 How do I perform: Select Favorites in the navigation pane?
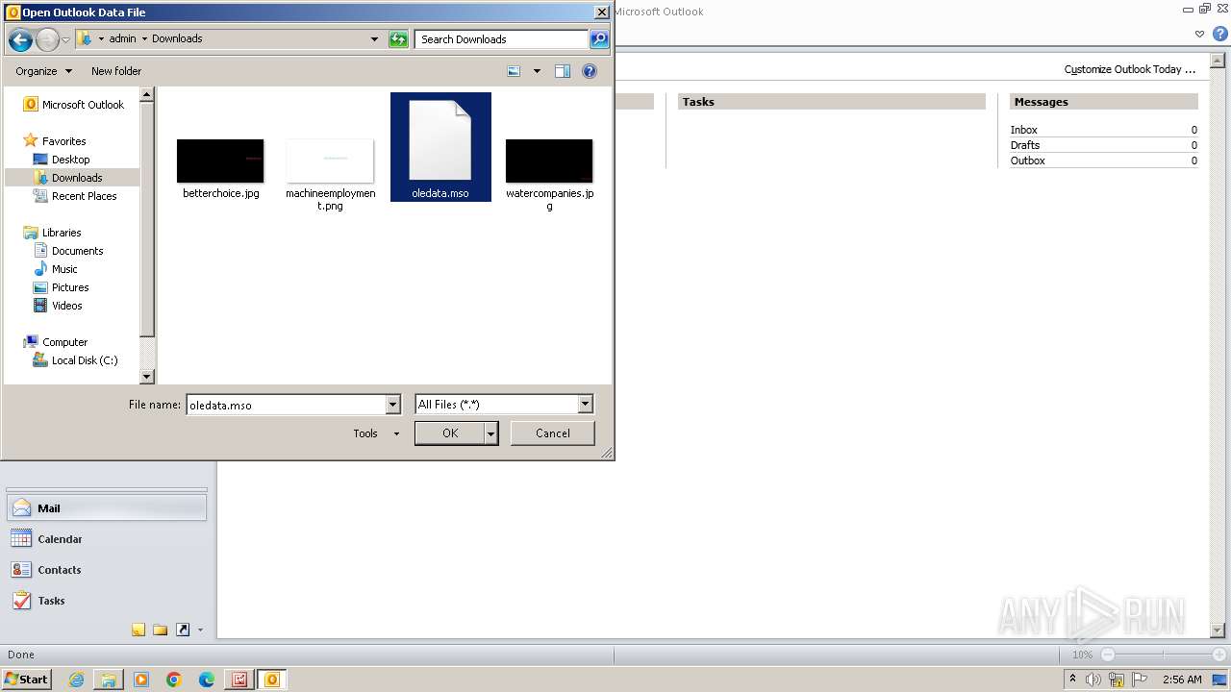click(x=55, y=141)
